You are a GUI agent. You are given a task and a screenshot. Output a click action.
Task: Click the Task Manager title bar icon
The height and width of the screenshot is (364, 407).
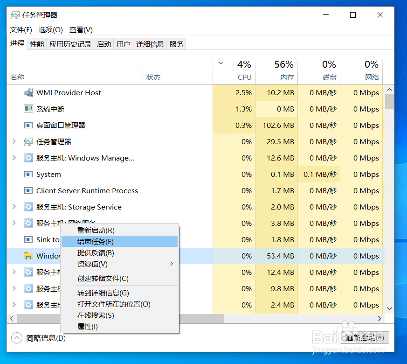tap(15, 15)
